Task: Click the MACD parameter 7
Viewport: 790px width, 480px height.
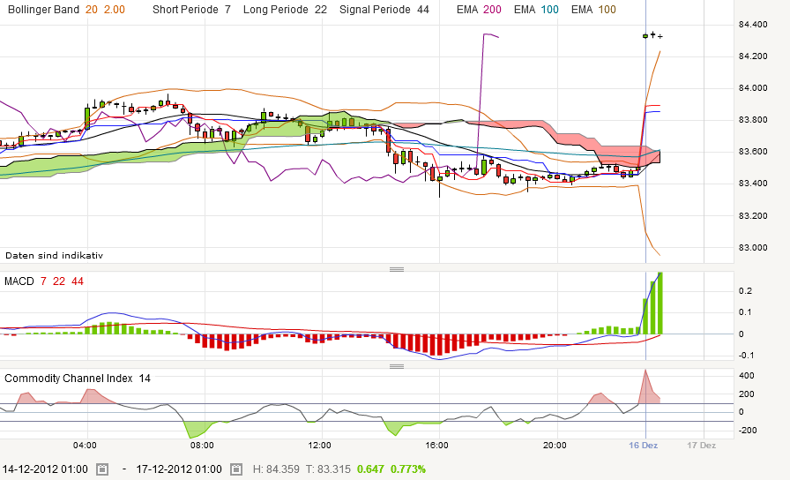Action: point(43,281)
